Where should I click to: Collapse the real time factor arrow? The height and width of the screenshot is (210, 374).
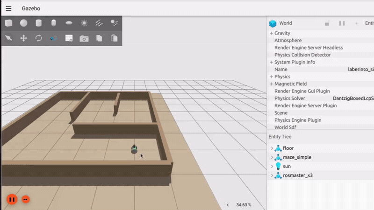pos(228,205)
